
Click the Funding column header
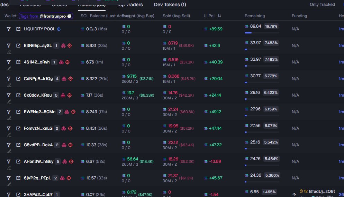pyautogui.click(x=299, y=16)
